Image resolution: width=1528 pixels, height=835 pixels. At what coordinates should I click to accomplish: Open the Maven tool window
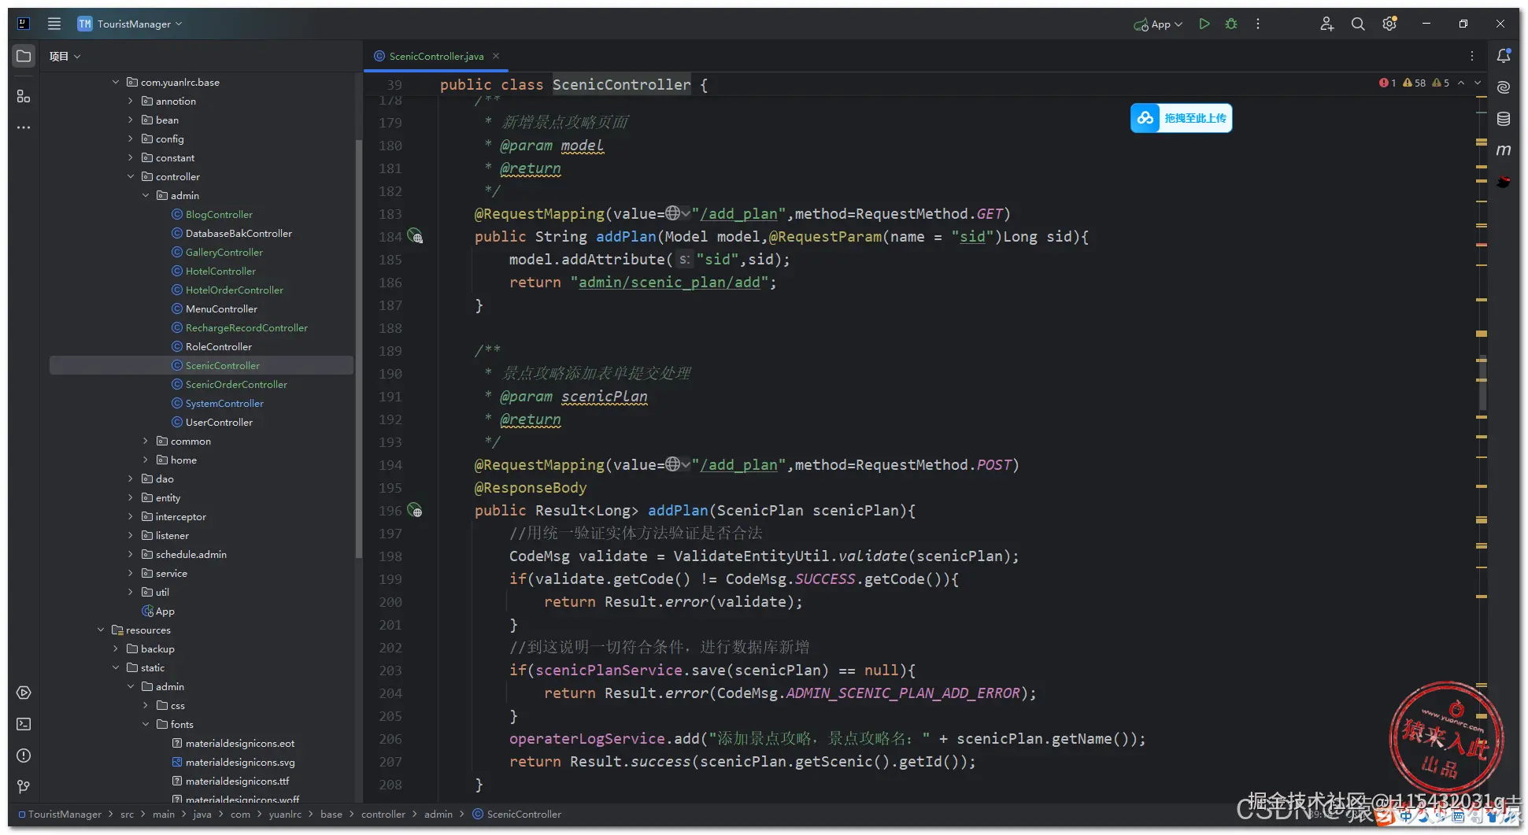[1504, 150]
